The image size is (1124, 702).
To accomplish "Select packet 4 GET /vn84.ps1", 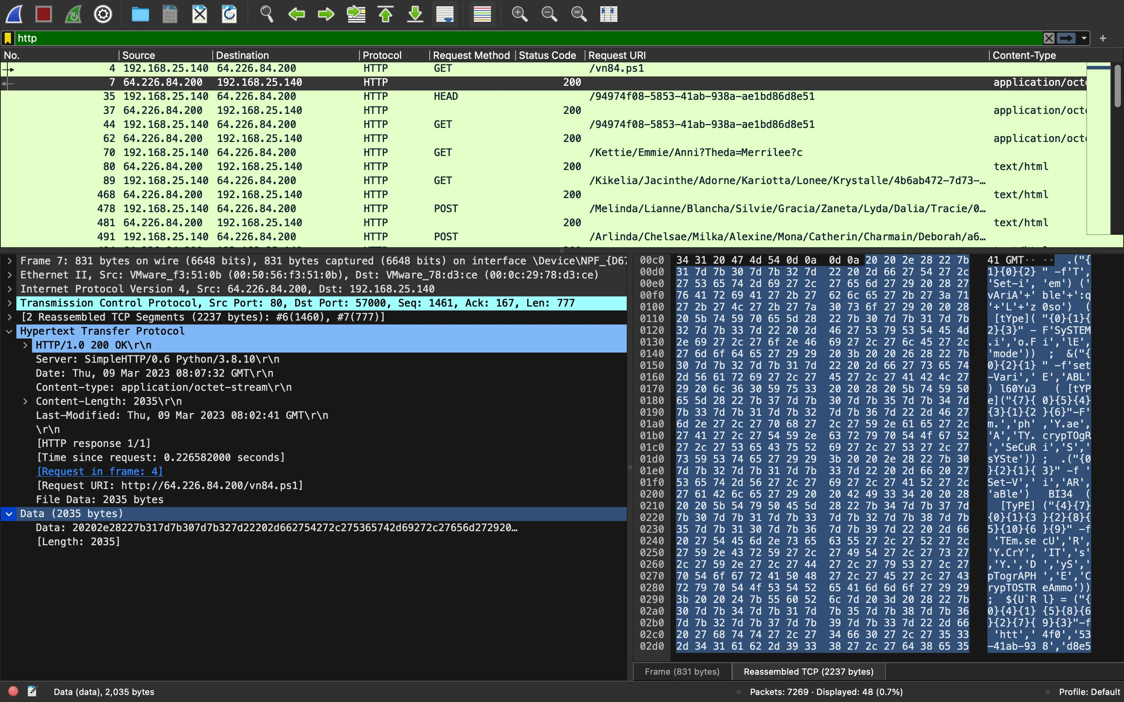I will 543,68.
